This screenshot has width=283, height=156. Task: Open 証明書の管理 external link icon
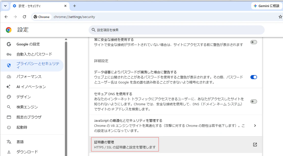255,145
